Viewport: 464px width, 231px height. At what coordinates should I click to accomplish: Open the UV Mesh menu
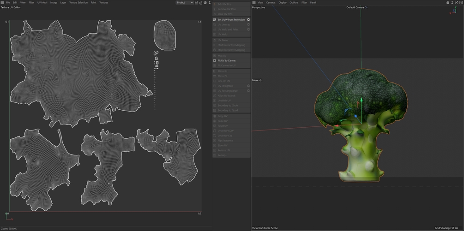tap(42, 2)
